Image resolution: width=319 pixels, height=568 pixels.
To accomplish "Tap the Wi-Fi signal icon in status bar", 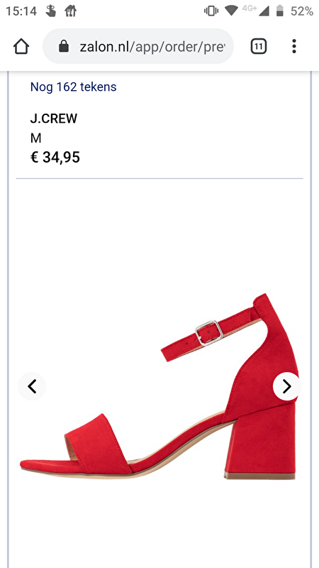I will 231,11.
